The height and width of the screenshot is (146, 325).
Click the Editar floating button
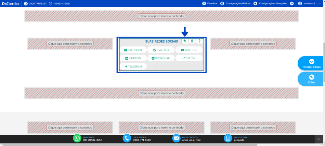coord(311,79)
